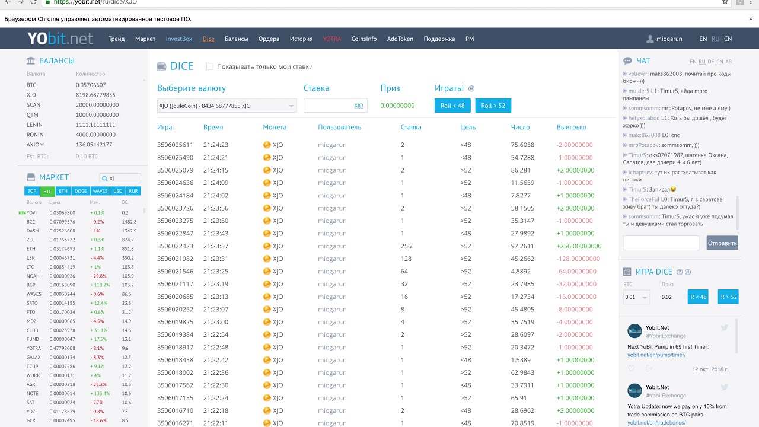Click the bookmark star in the address bar
The height and width of the screenshot is (427, 759).
pos(725,2)
